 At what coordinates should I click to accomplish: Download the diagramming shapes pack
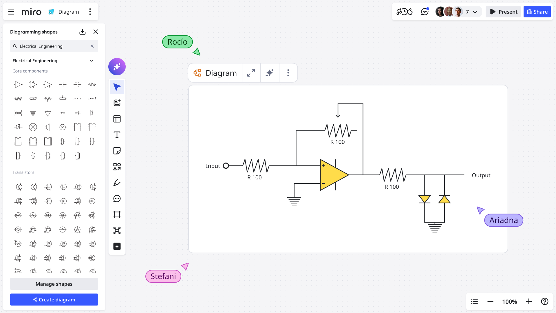click(x=83, y=32)
